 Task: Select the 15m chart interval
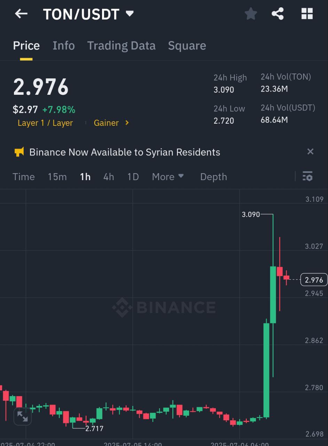[57, 177]
